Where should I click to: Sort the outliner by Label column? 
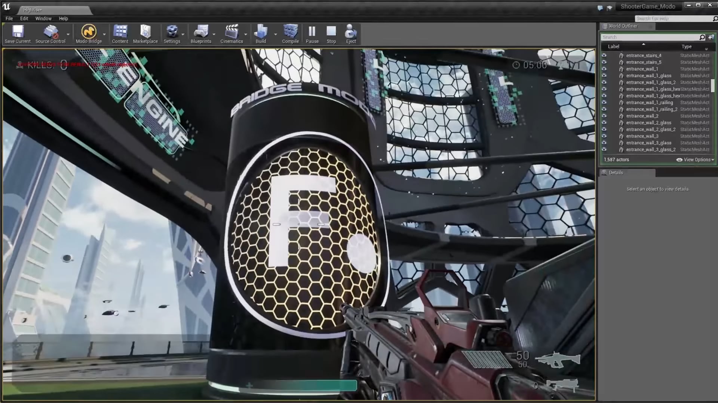[x=613, y=47]
